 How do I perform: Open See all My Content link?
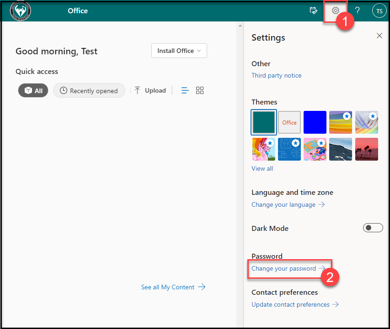(x=173, y=287)
